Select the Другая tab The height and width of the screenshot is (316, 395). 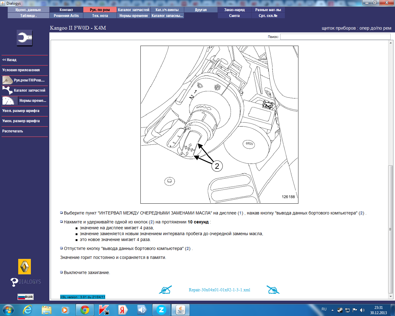tap(201, 10)
